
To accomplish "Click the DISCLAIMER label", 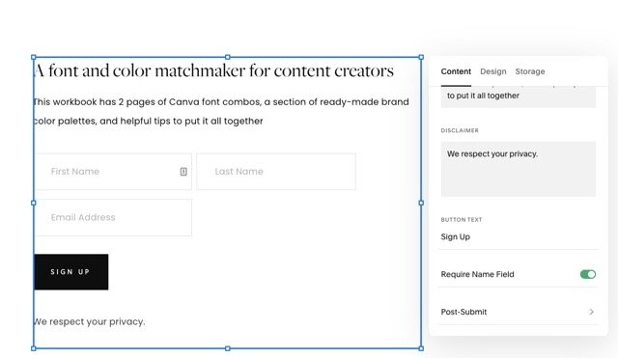I will click(x=460, y=130).
